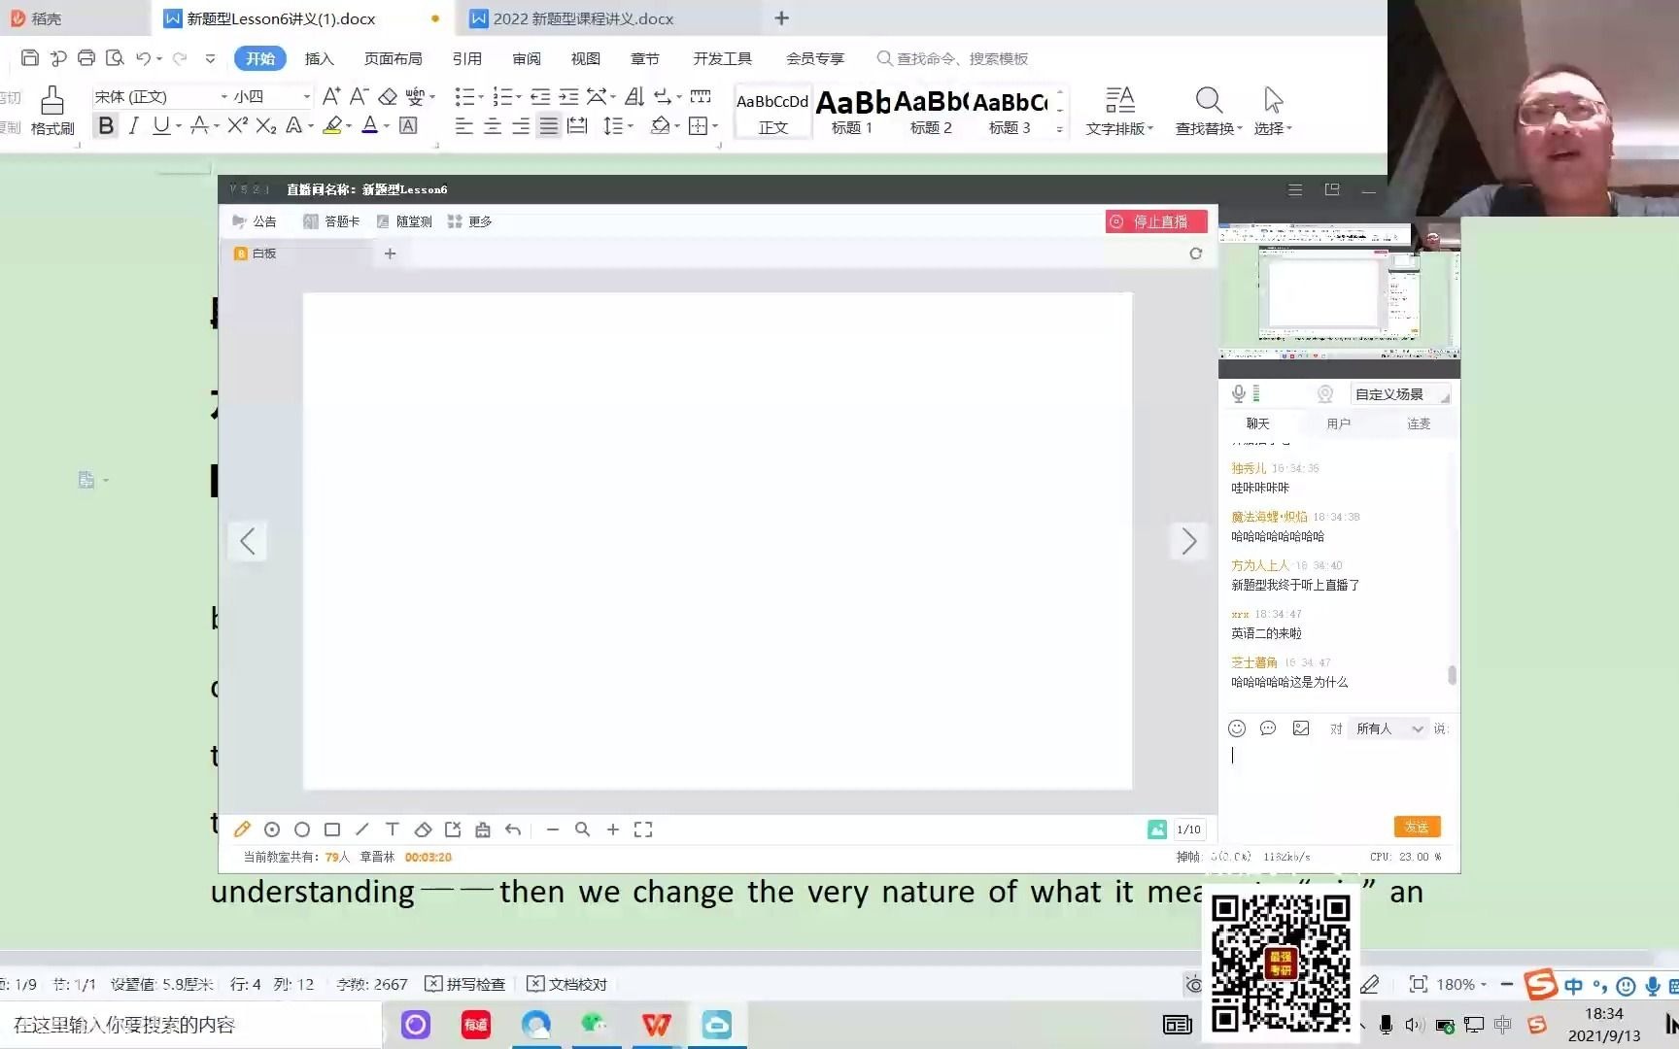This screenshot has height=1049, width=1679.
Task: Click the 发送 send button in chat
Action: click(x=1417, y=827)
